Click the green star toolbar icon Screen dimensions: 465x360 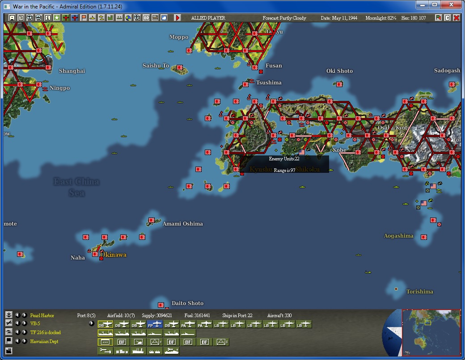click(x=56, y=18)
